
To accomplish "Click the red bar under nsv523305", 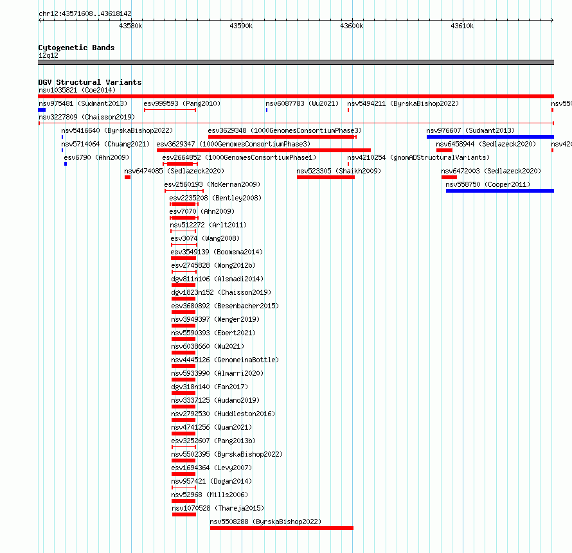I will (x=326, y=177).
